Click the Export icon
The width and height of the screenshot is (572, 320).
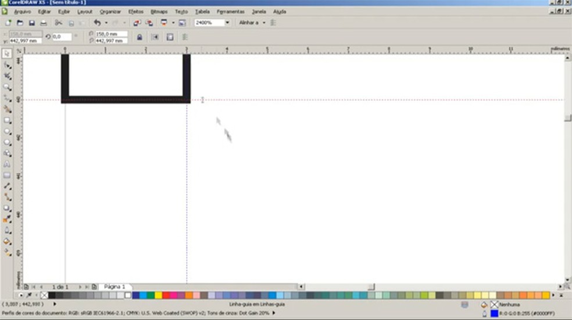click(149, 23)
